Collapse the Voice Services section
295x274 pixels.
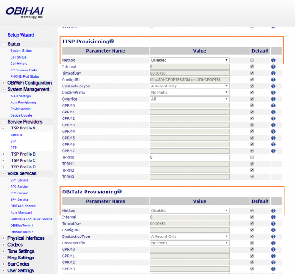tap(3, 173)
